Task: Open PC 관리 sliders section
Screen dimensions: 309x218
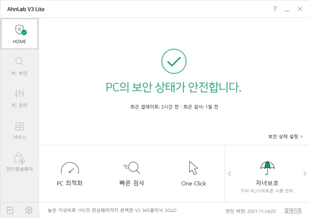Action: pyautogui.click(x=19, y=98)
